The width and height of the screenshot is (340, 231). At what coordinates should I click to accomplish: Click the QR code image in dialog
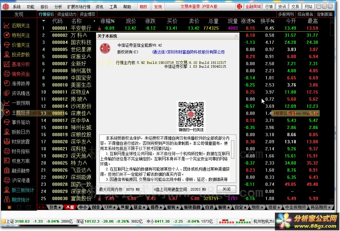point(191,114)
